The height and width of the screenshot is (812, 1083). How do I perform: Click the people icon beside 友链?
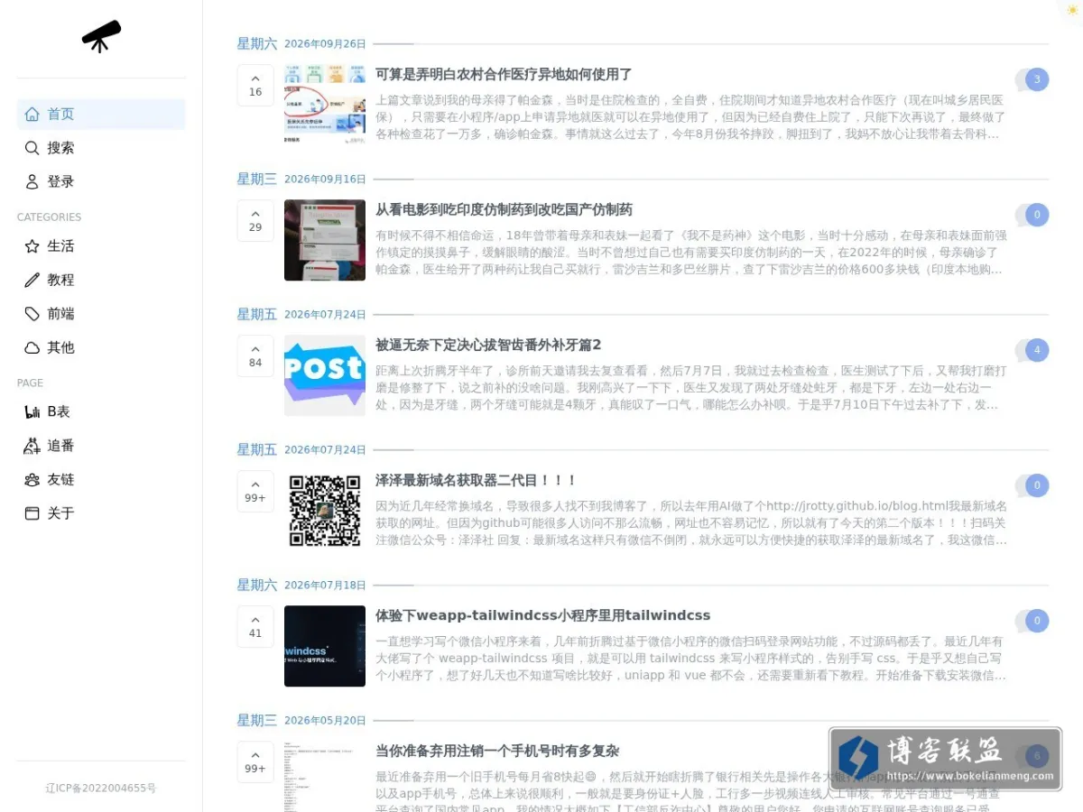pos(32,480)
